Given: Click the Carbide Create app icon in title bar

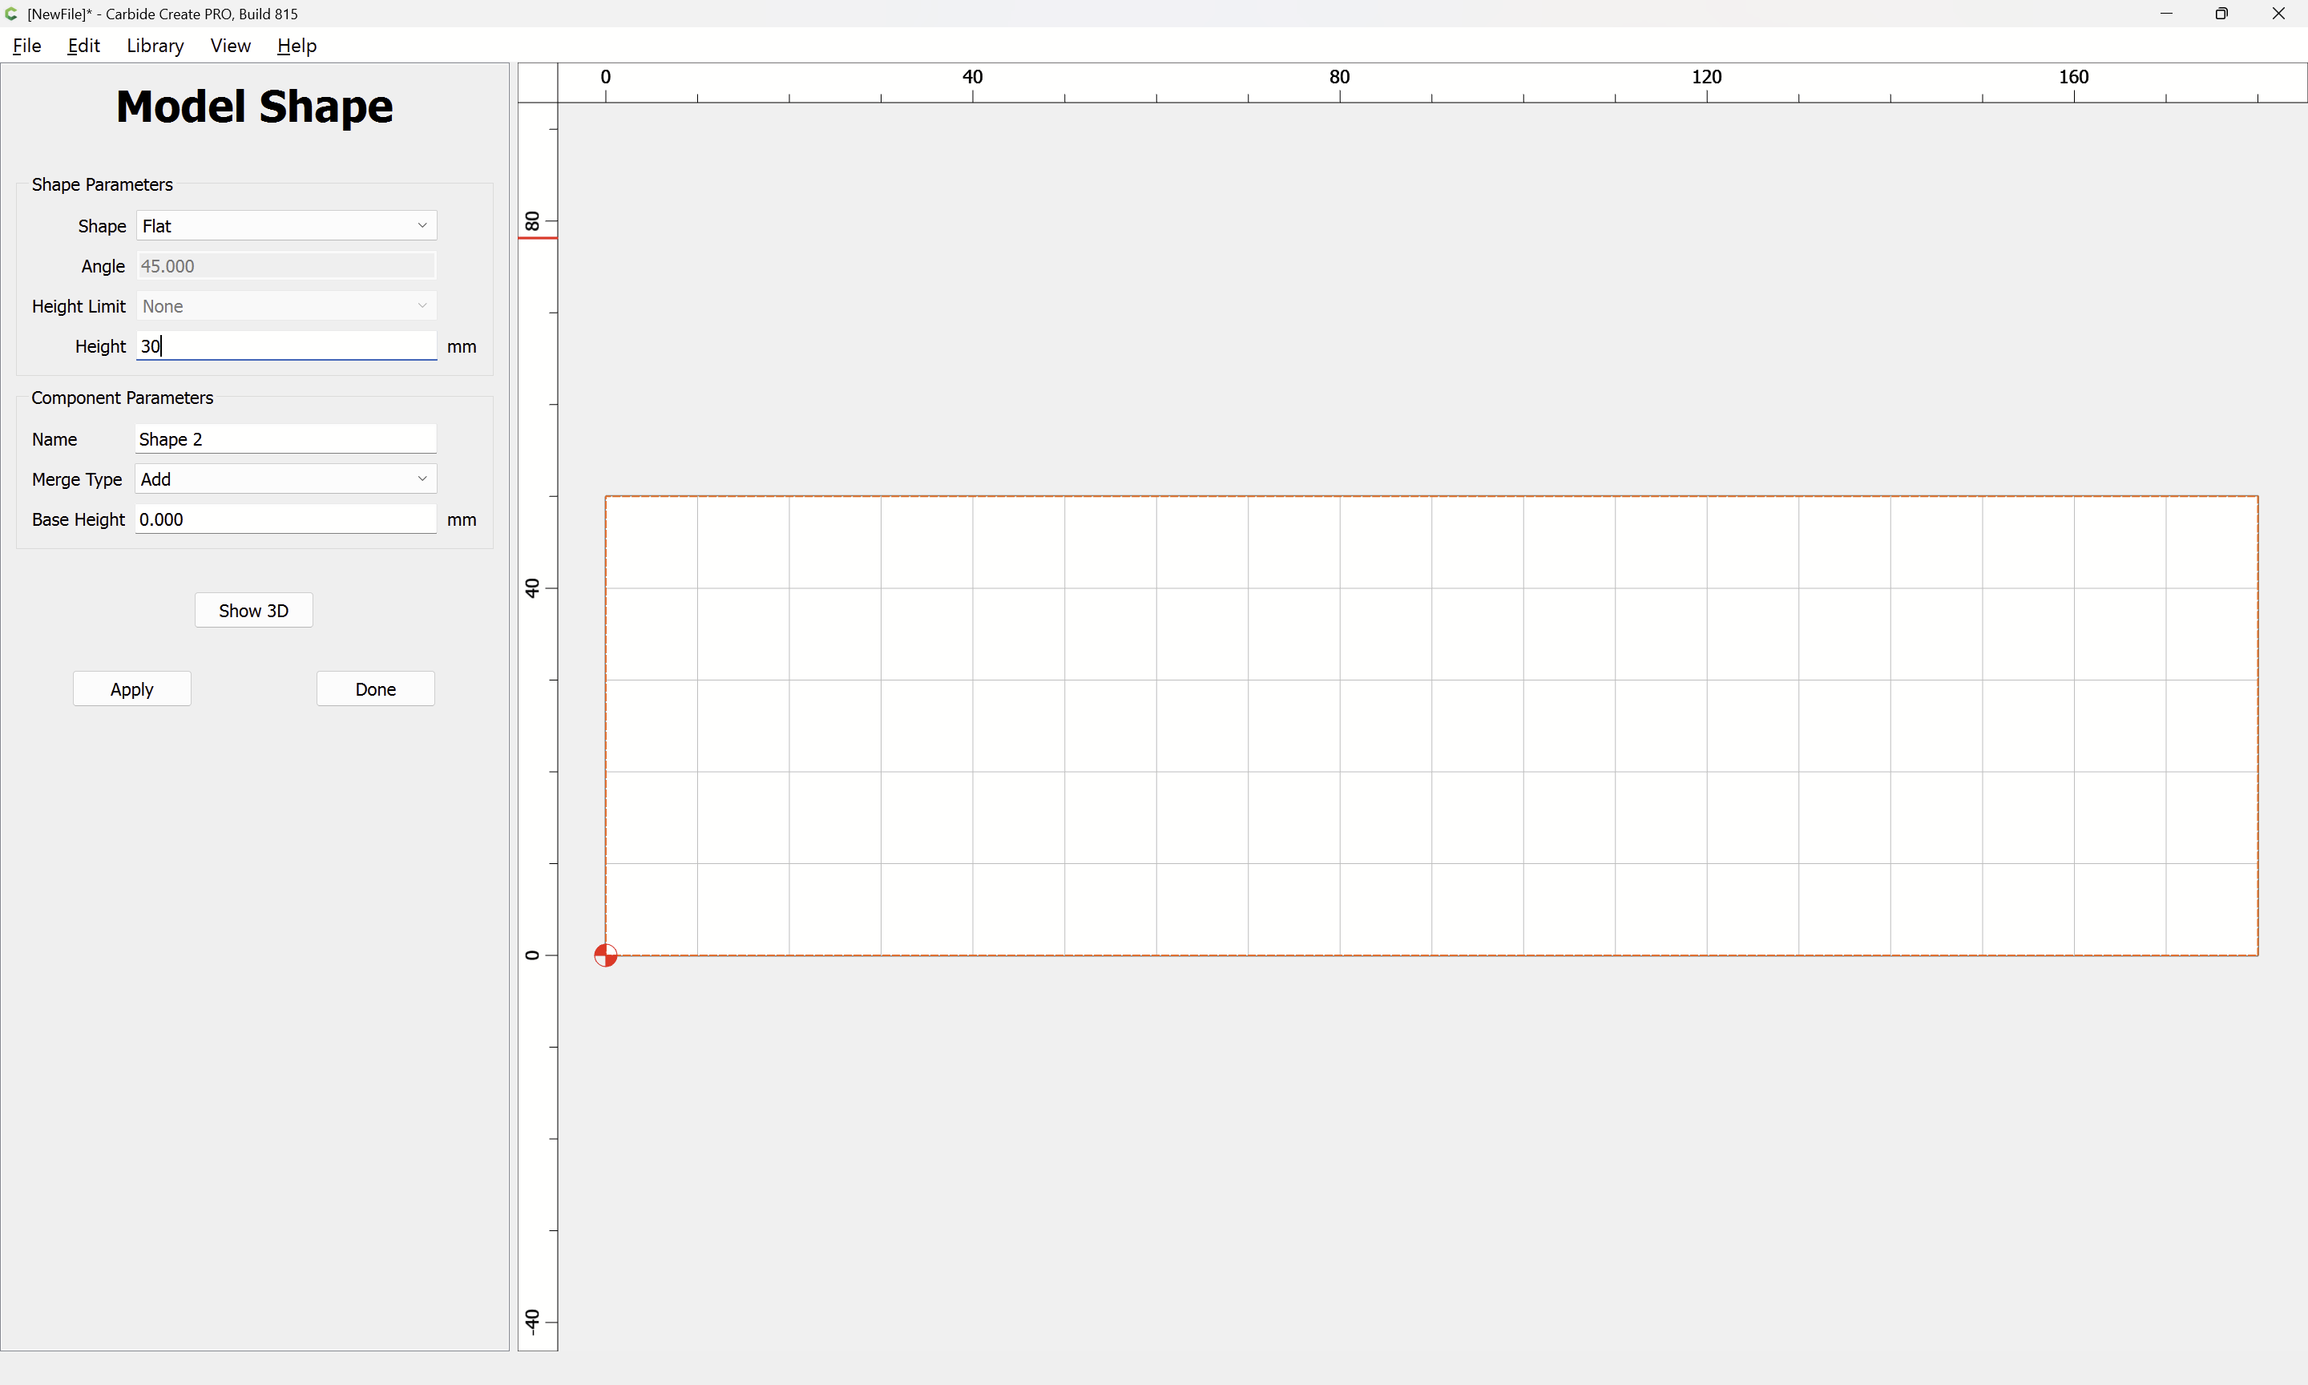Looking at the screenshot, I should tap(11, 13).
